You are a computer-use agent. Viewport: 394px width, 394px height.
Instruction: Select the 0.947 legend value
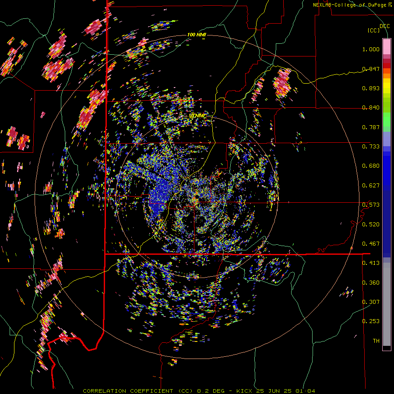click(371, 69)
